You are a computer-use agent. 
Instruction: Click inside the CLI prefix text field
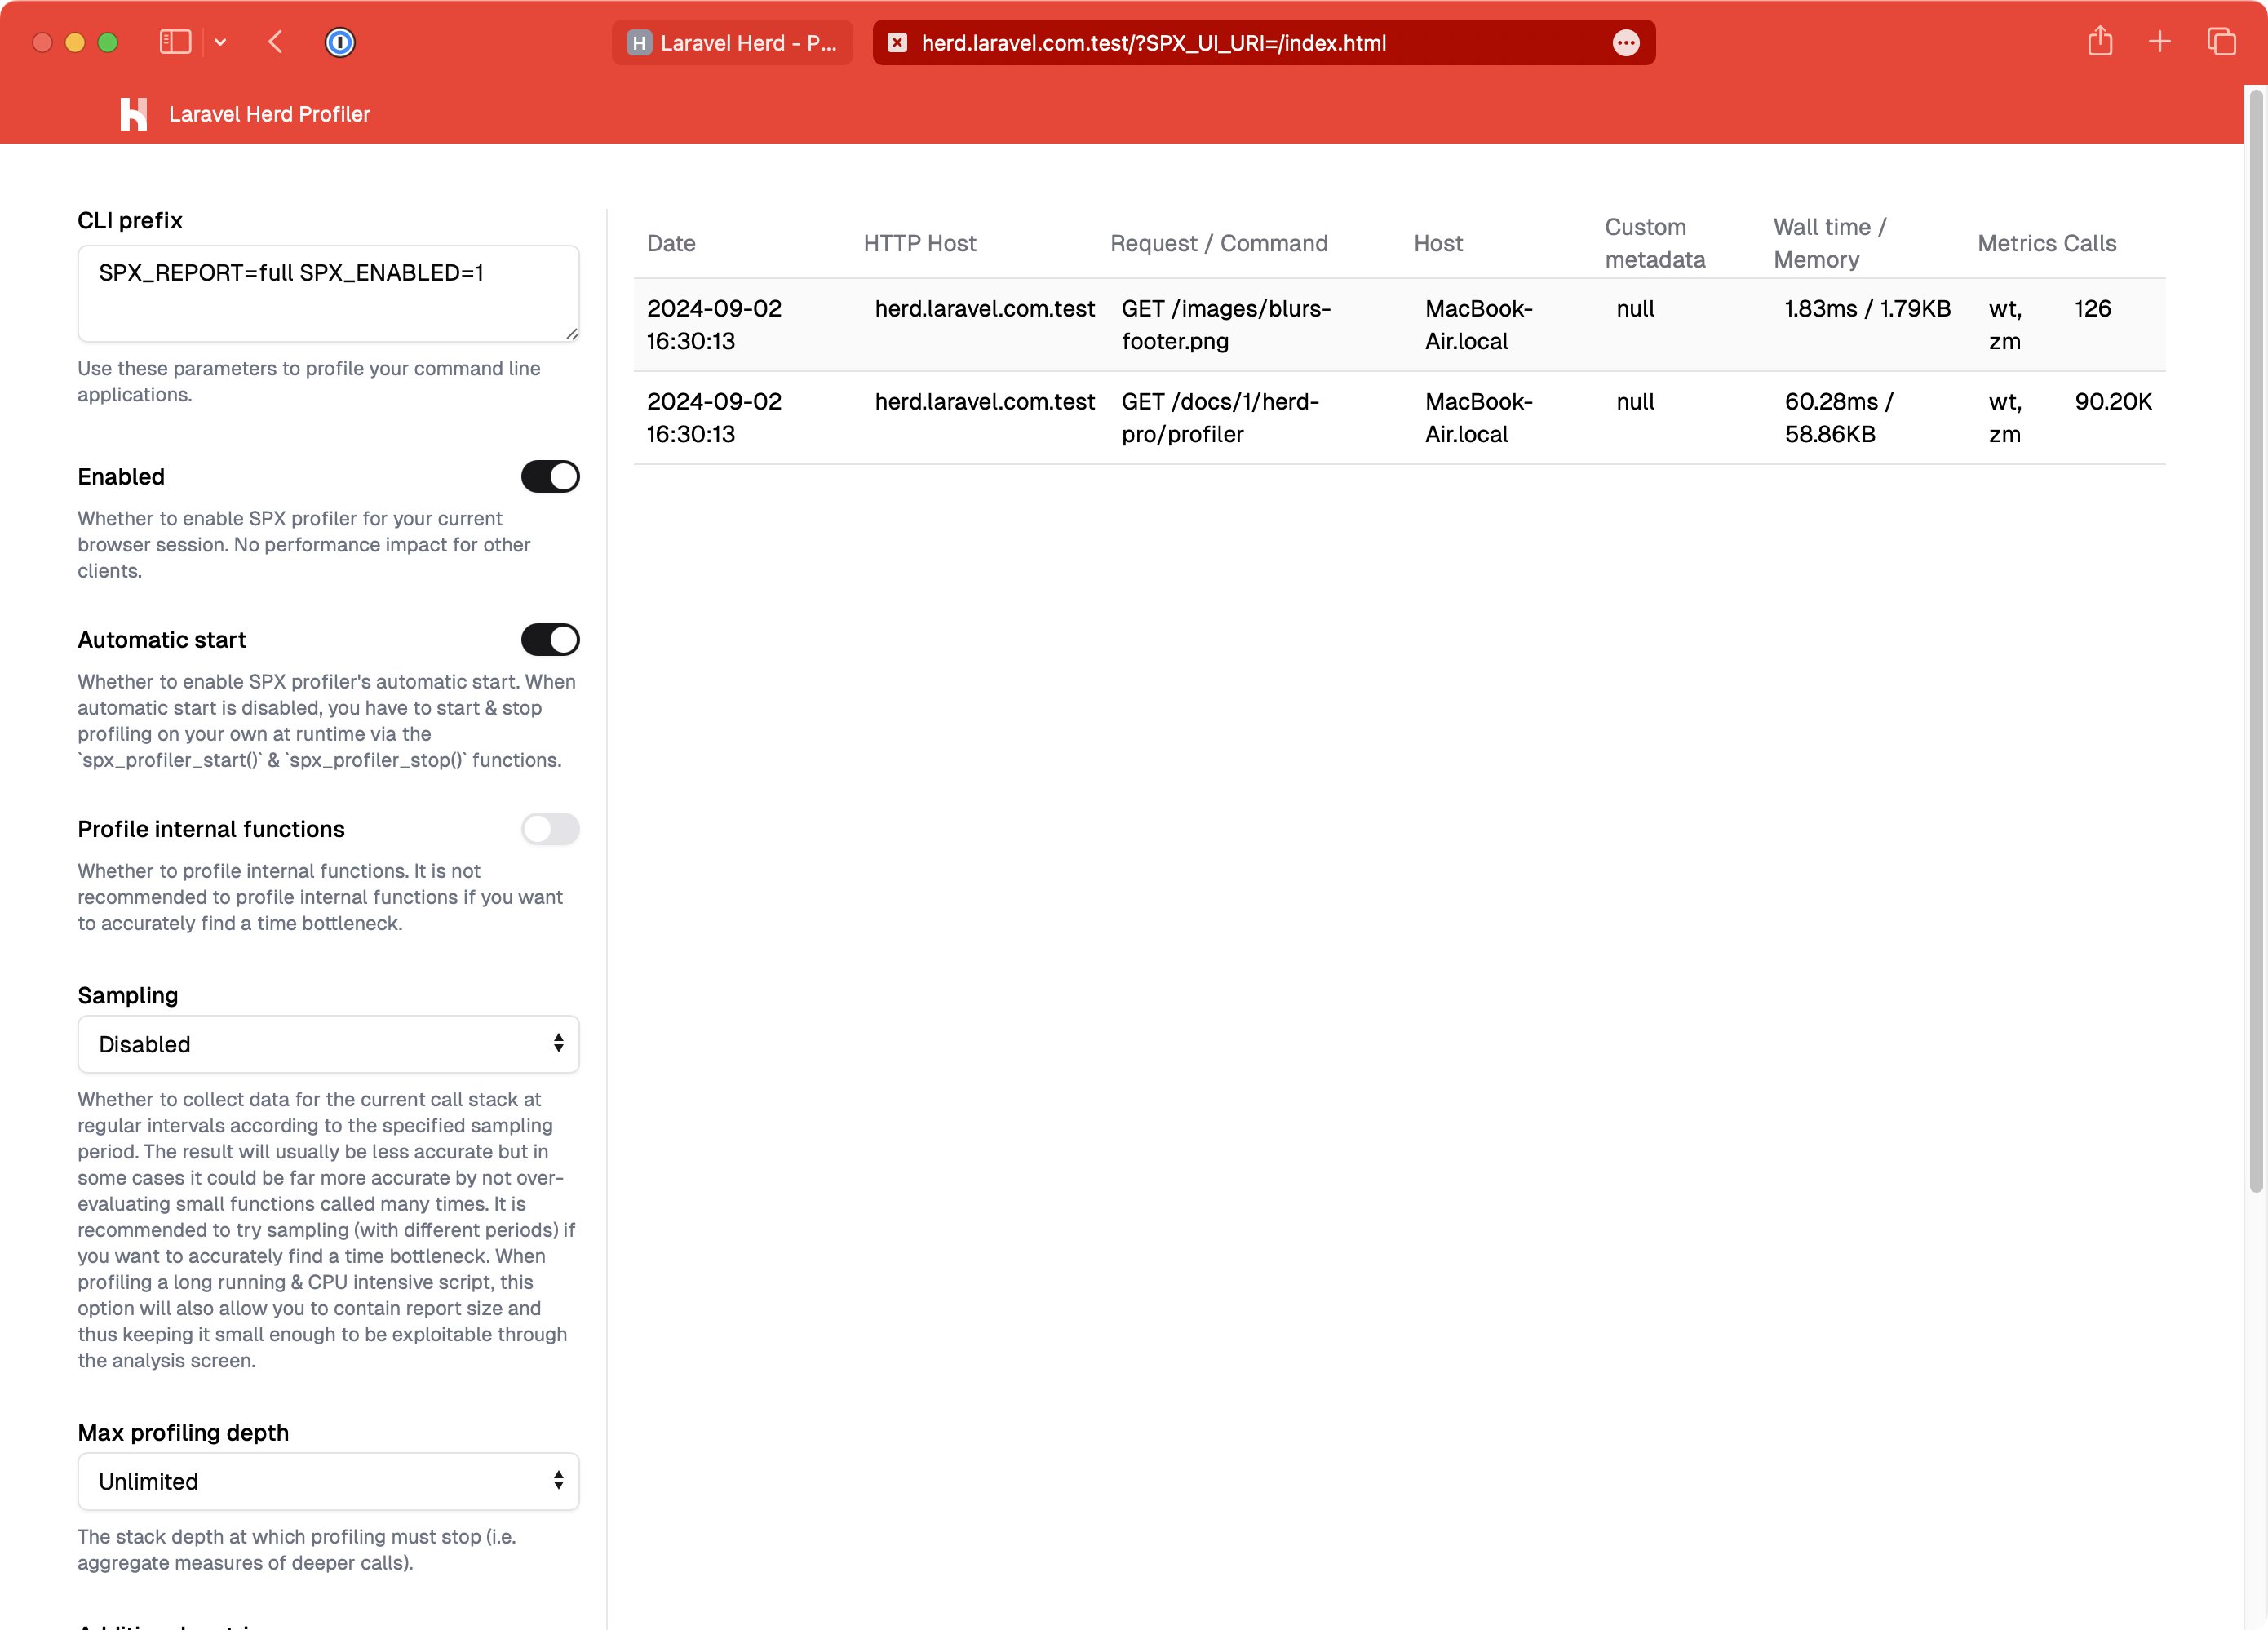[328, 293]
